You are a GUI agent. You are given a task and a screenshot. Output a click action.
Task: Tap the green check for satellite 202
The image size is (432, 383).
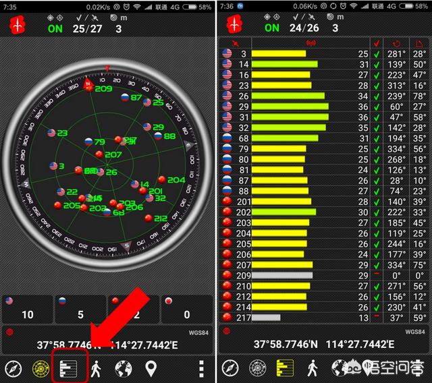click(377, 212)
